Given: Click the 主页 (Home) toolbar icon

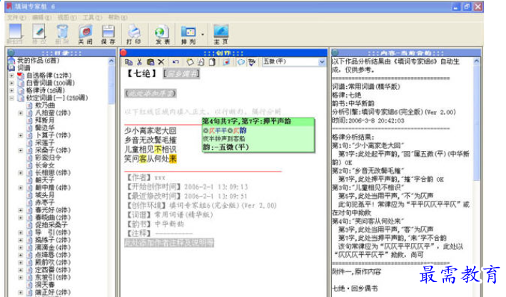Looking at the screenshot, I should 221,33.
